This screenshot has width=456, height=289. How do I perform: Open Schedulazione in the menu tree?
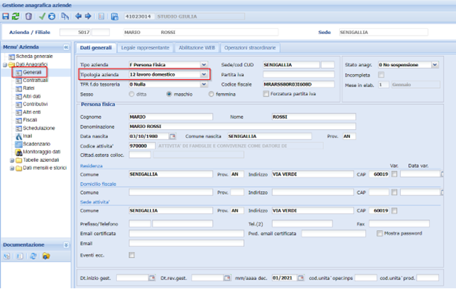[38, 128]
